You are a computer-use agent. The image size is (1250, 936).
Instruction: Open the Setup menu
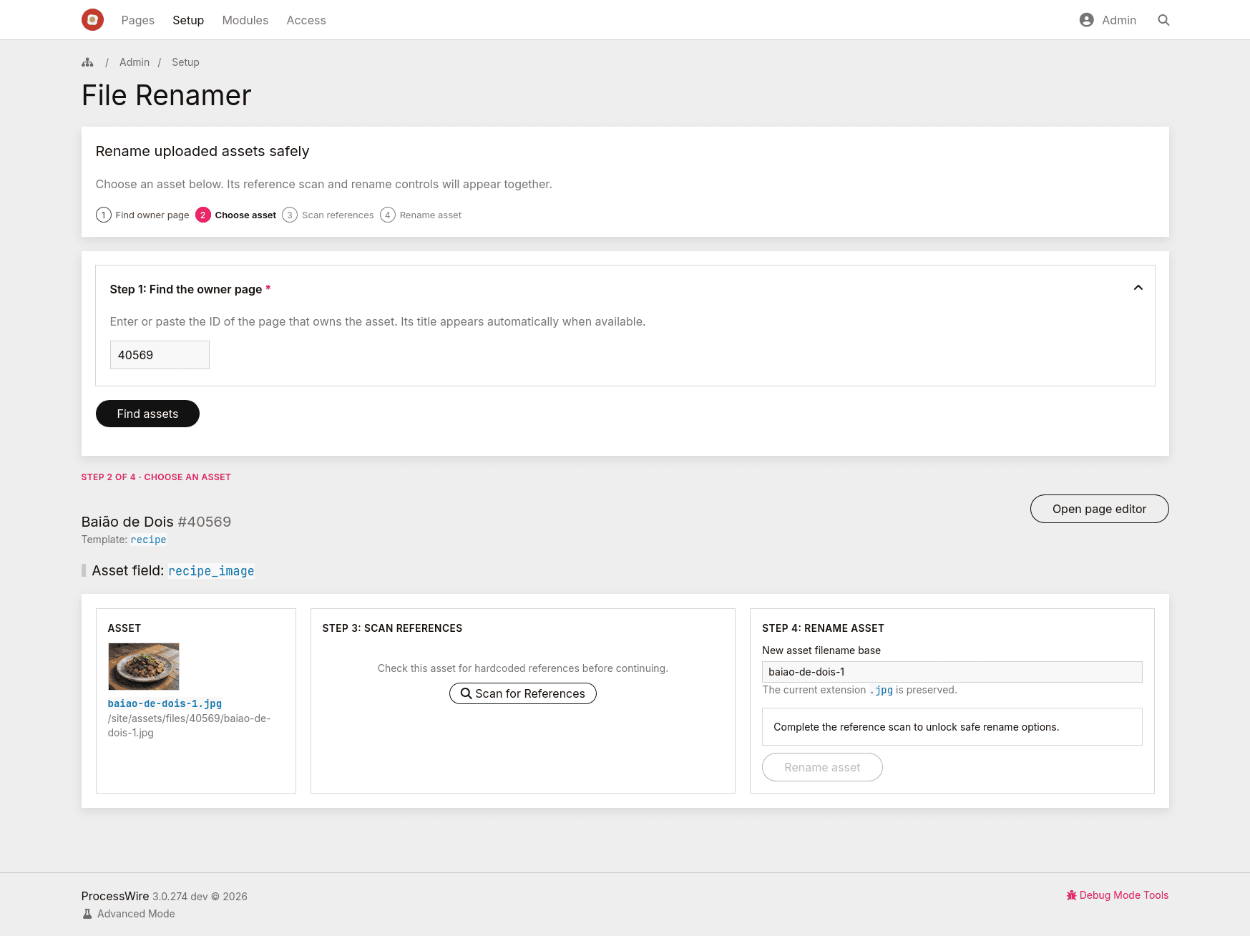(188, 20)
